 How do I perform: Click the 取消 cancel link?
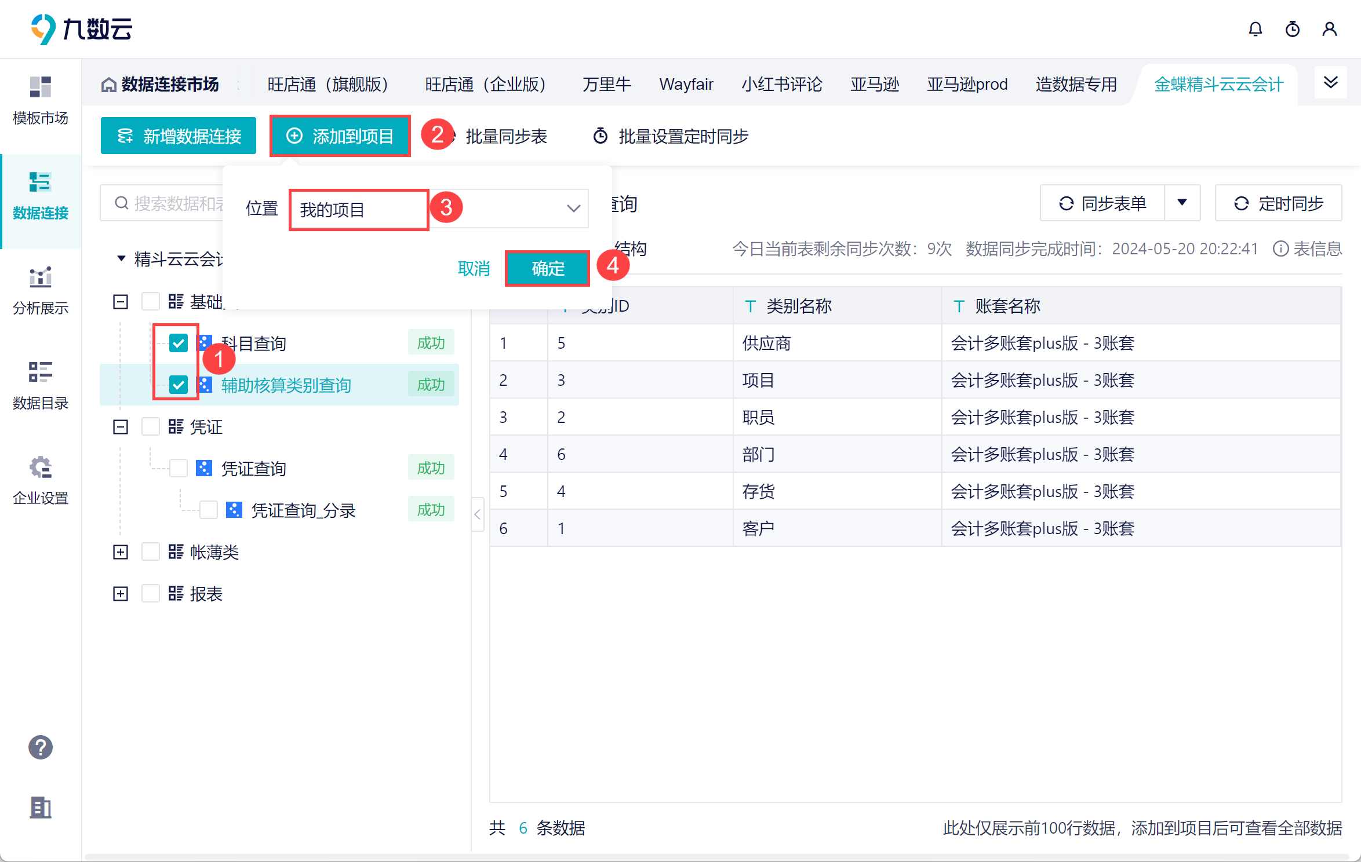pyautogui.click(x=474, y=268)
